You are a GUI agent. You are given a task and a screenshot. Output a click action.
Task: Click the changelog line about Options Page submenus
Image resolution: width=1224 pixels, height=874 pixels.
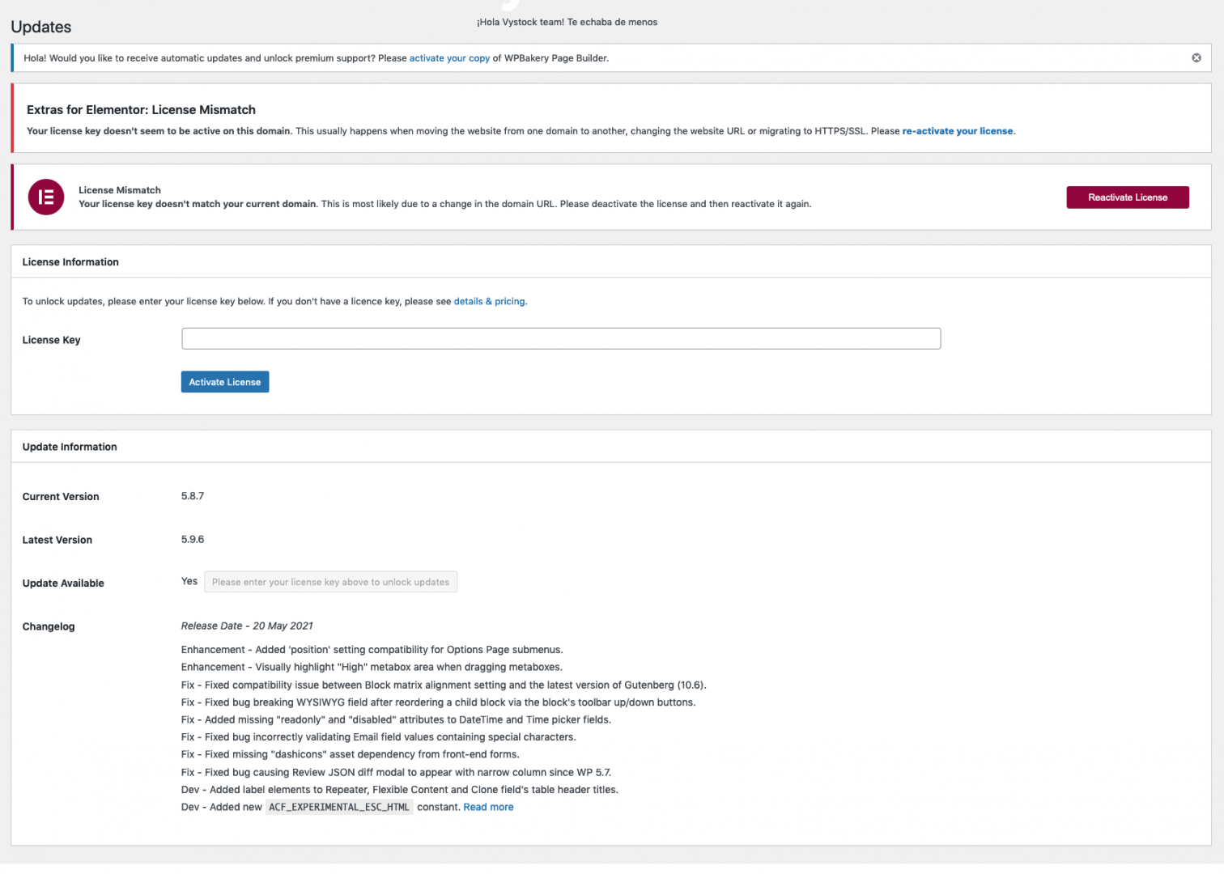pyautogui.click(x=372, y=651)
